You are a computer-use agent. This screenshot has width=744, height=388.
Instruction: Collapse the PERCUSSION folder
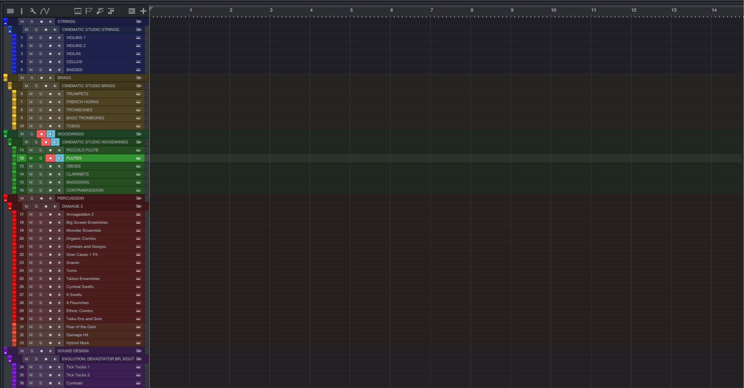pos(5,200)
